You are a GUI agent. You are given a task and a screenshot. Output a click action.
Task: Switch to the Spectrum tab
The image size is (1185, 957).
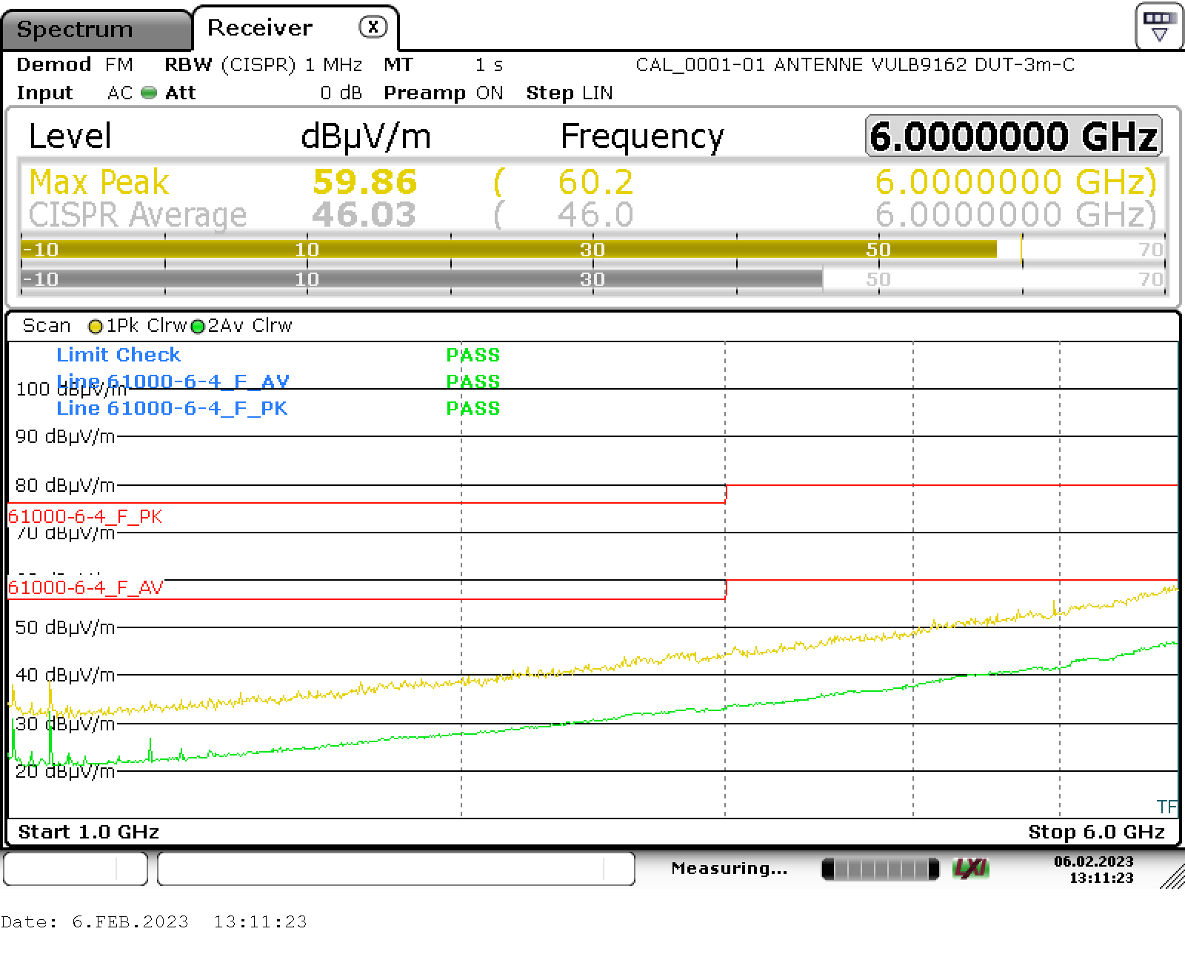coord(96,30)
